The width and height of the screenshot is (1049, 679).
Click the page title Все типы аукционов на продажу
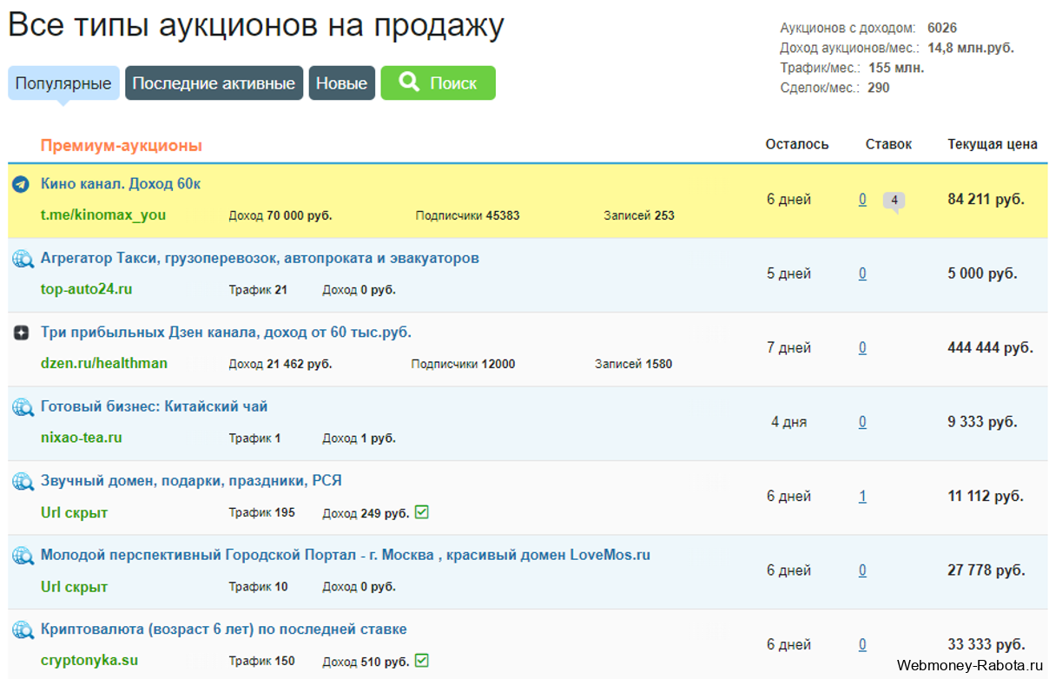click(x=256, y=26)
